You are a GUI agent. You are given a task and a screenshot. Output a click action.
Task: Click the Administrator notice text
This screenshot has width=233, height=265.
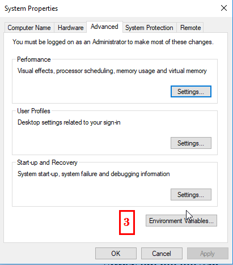point(113,42)
